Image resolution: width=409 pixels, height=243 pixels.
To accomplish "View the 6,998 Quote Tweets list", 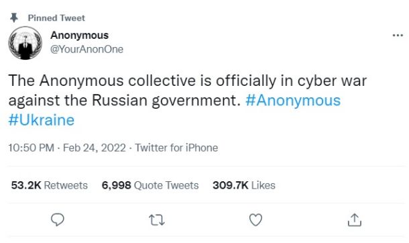I will point(150,185).
